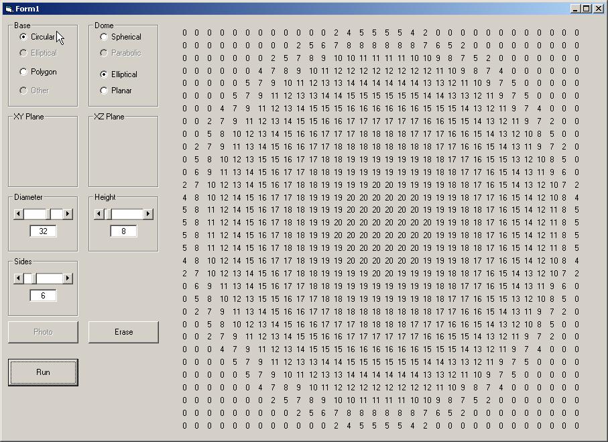The height and width of the screenshot is (442, 608).
Task: Choose the Spherical dome option
Action: (x=121, y=37)
